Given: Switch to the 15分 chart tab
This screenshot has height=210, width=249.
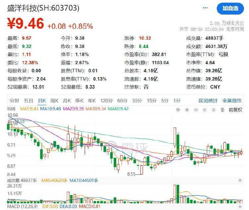Looking at the screenshot, I should [152, 101].
